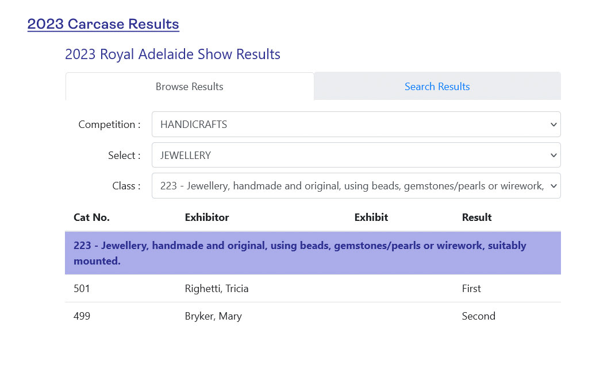This screenshot has height=381, width=615.
Task: Switch to the Search Results tab
Action: pos(437,87)
